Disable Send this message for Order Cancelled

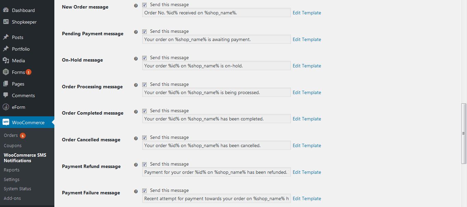point(145,138)
